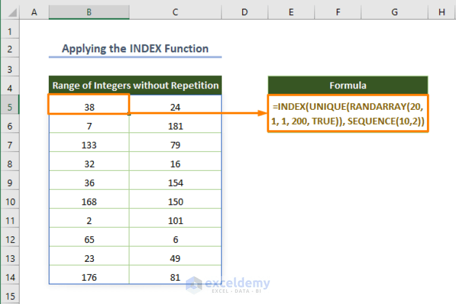Select column A header
The width and height of the screenshot is (456, 304).
34,12
